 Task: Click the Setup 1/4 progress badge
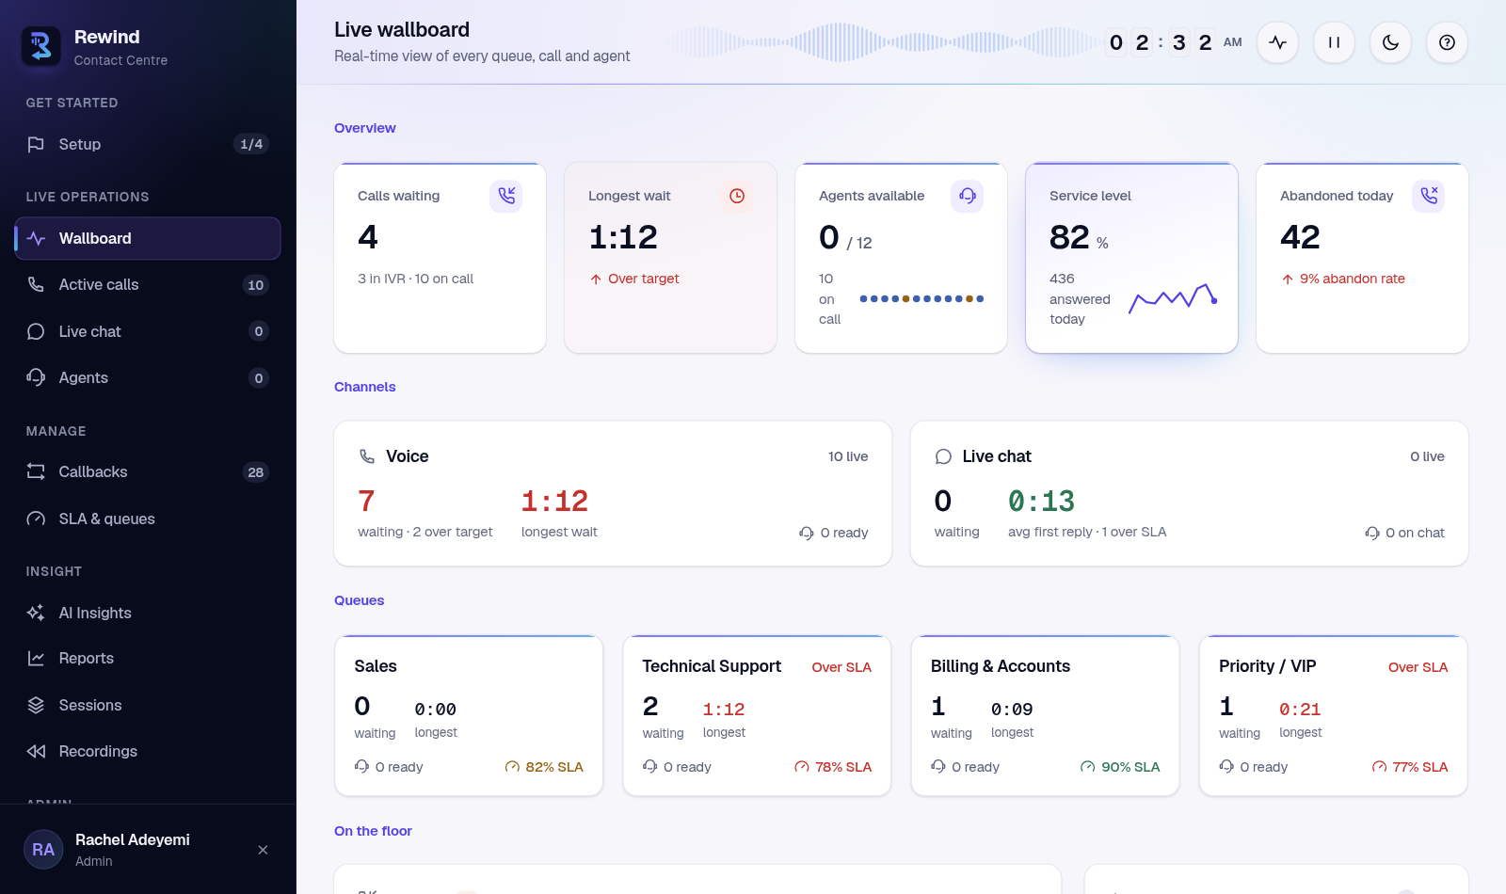251,144
